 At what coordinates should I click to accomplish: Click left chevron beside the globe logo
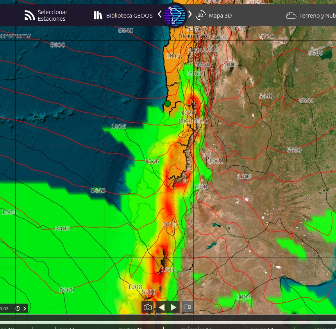coord(159,14)
